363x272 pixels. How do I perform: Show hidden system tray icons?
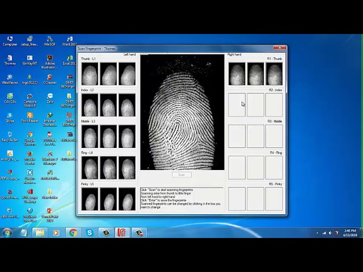point(318,233)
